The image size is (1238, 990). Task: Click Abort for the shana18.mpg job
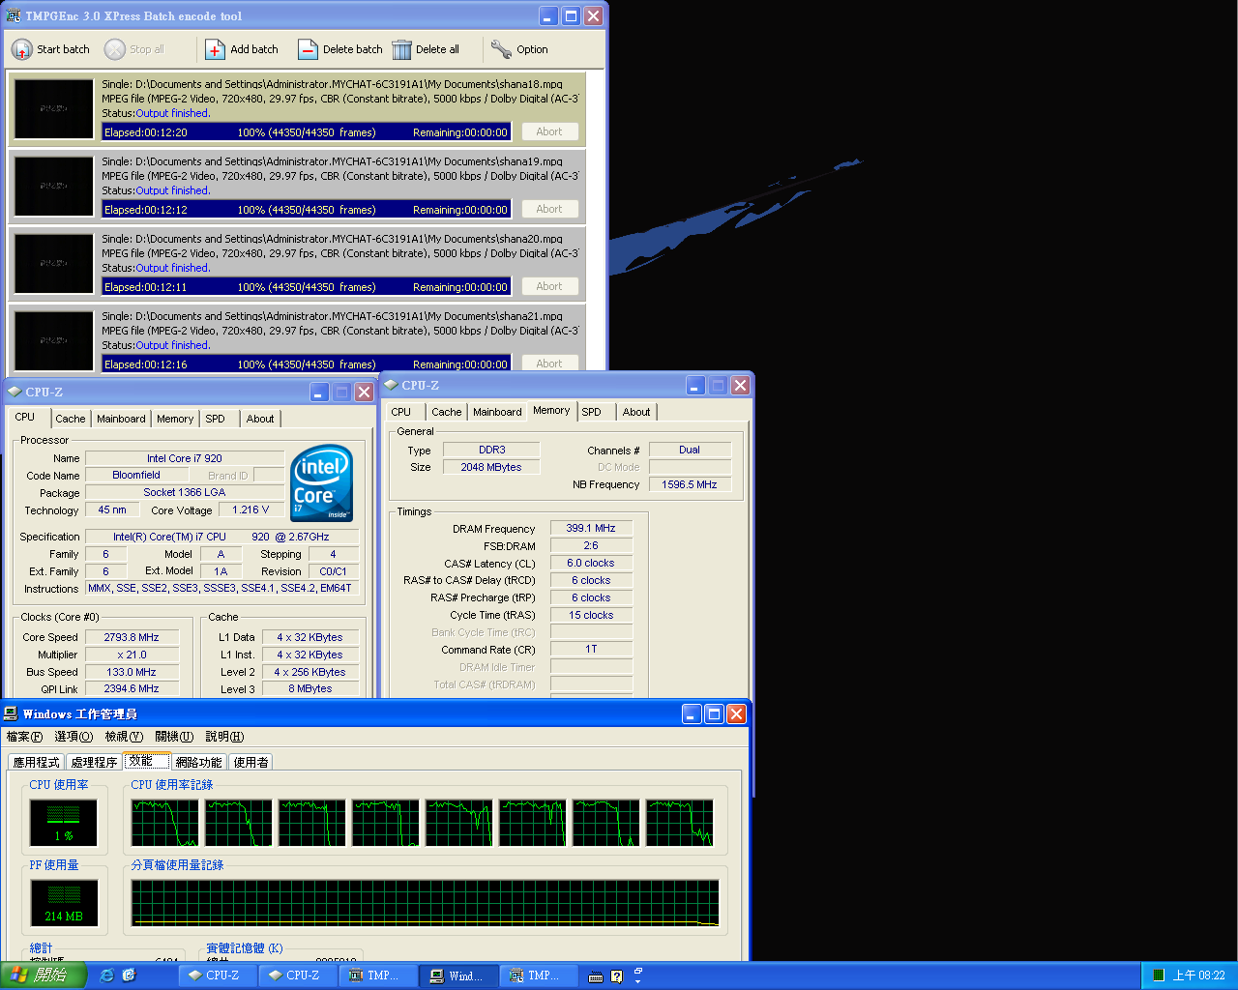click(x=549, y=131)
